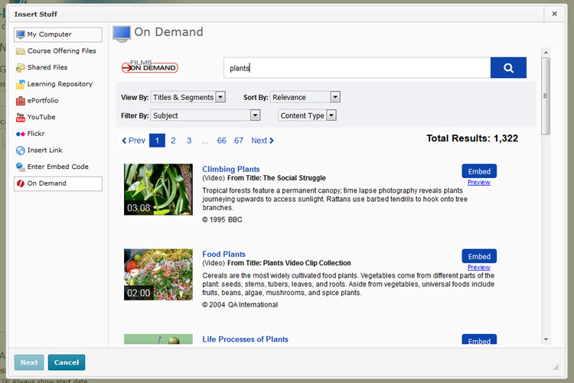Open the View By Titles & Segments dropdown
The width and height of the screenshot is (574, 383).
click(188, 97)
